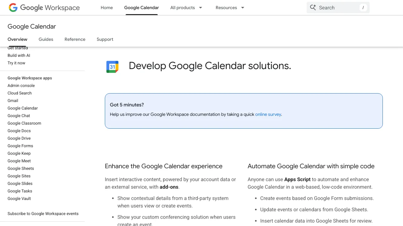Open Google Calendar sidebar link
The width and height of the screenshot is (403, 226).
[x=23, y=108]
